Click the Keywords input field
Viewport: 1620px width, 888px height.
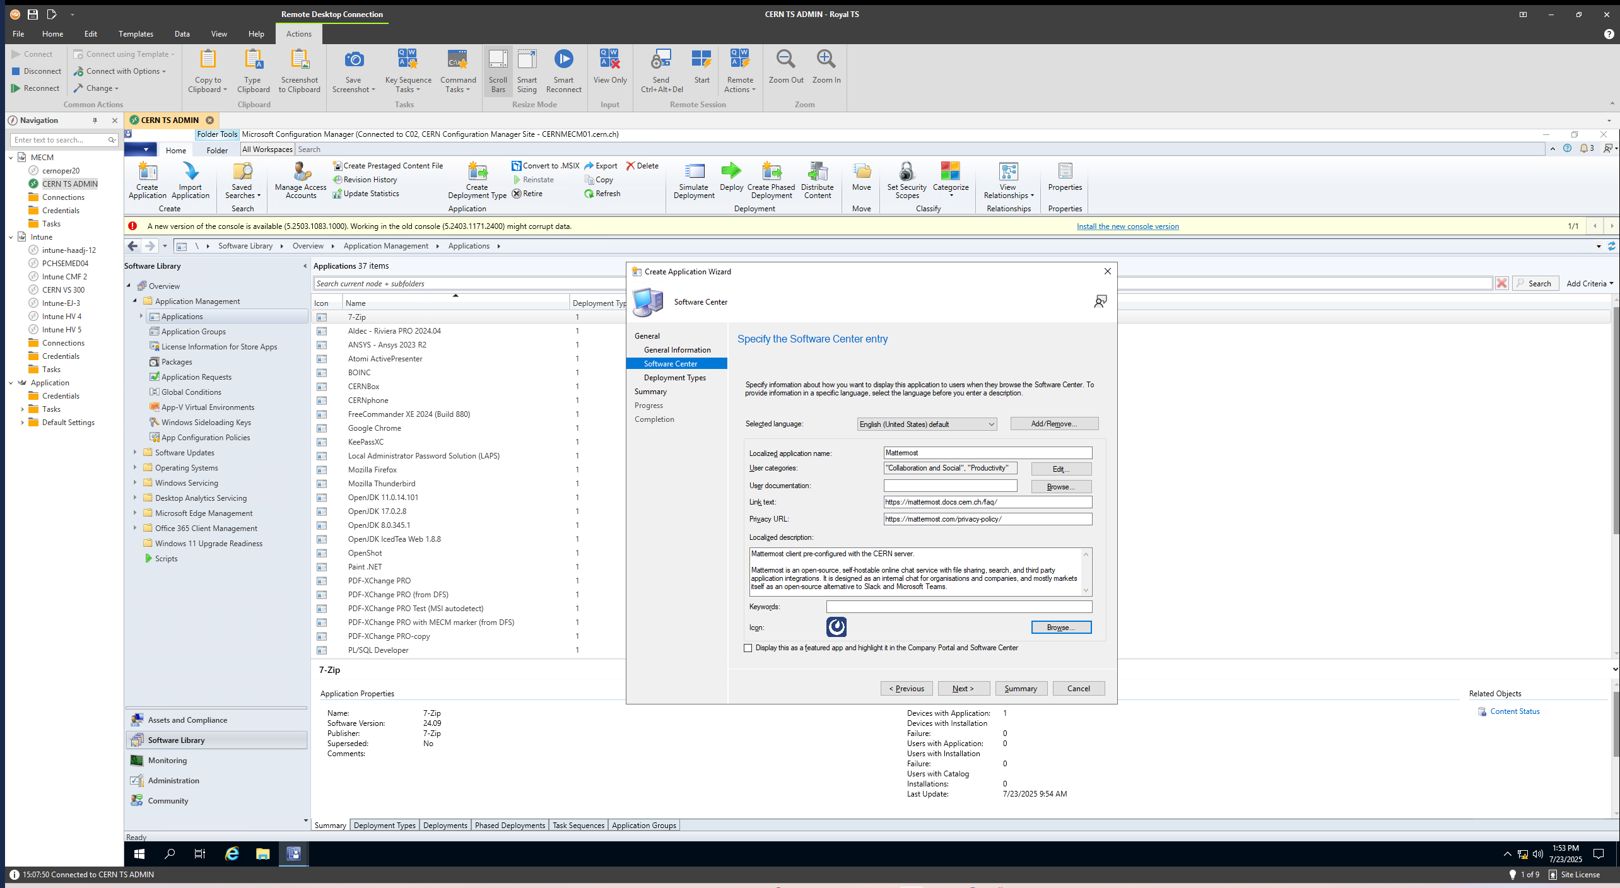pos(959,607)
